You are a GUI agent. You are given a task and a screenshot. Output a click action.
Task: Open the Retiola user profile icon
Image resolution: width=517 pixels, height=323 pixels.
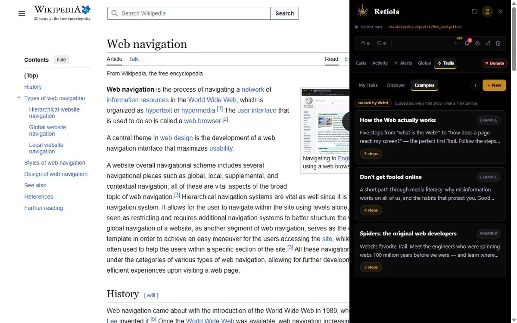[487, 11]
